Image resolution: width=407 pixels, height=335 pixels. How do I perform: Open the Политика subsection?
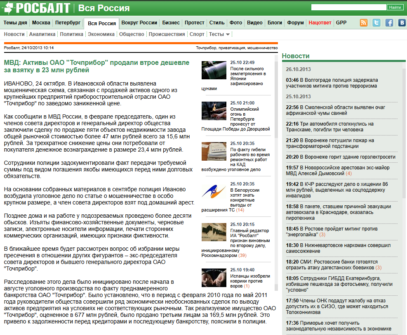coord(71,34)
